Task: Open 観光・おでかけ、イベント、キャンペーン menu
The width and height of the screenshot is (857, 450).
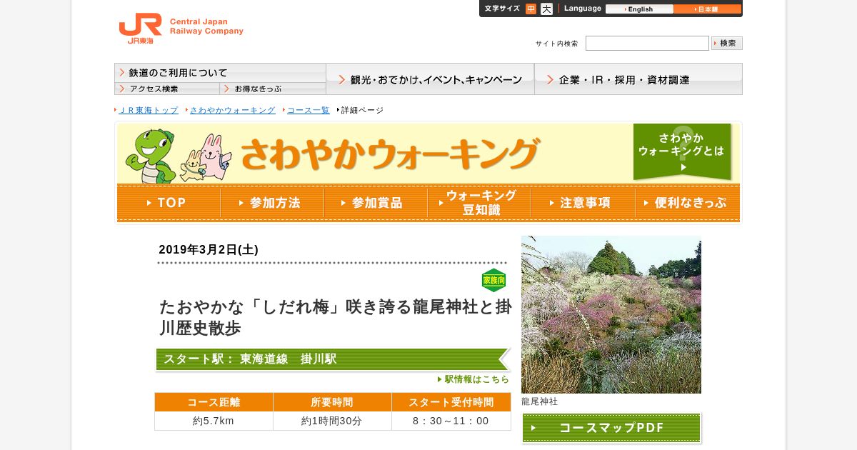Action: 430,79
